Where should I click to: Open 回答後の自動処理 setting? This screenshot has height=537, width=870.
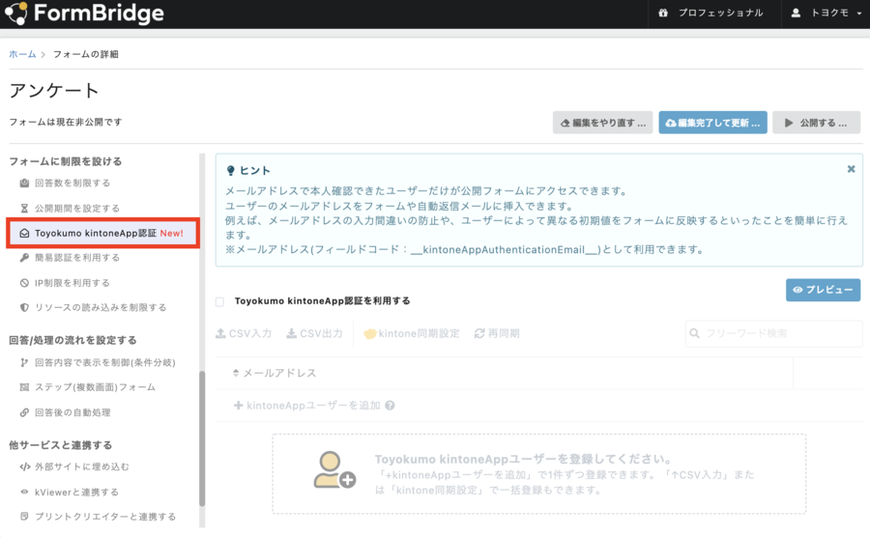[72, 412]
